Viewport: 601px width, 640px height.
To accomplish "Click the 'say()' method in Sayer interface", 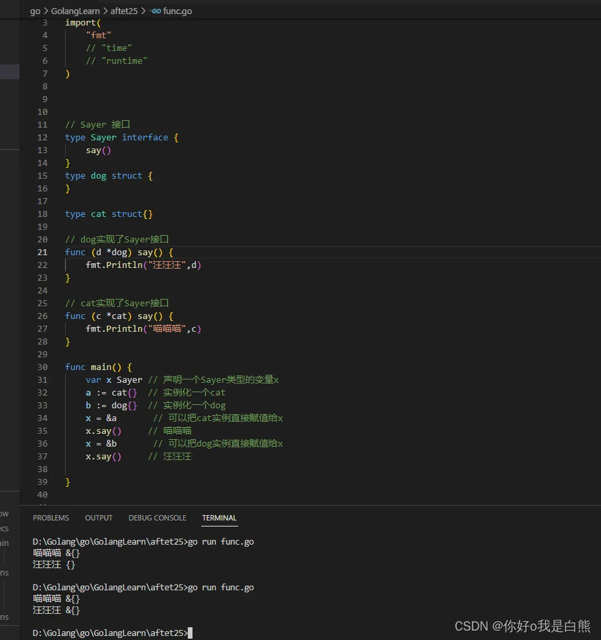I will coord(98,150).
